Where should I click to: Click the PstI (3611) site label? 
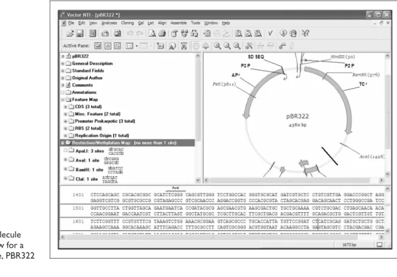tap(224, 84)
